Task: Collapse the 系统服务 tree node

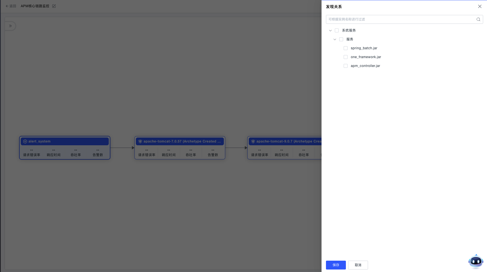Action: 330,30
